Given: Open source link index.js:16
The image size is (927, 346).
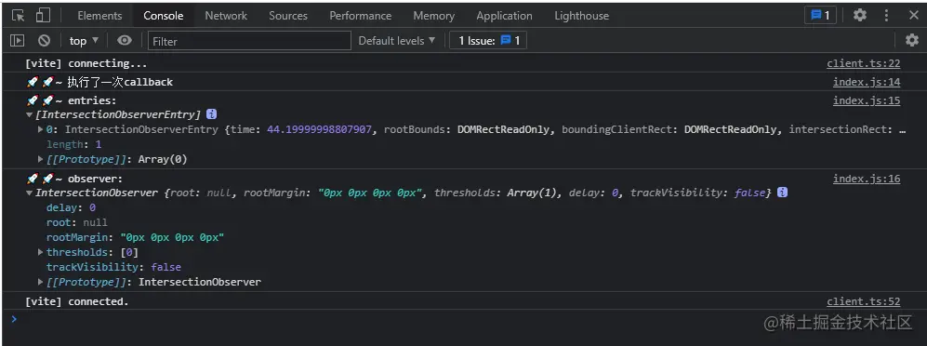Looking at the screenshot, I should [867, 179].
